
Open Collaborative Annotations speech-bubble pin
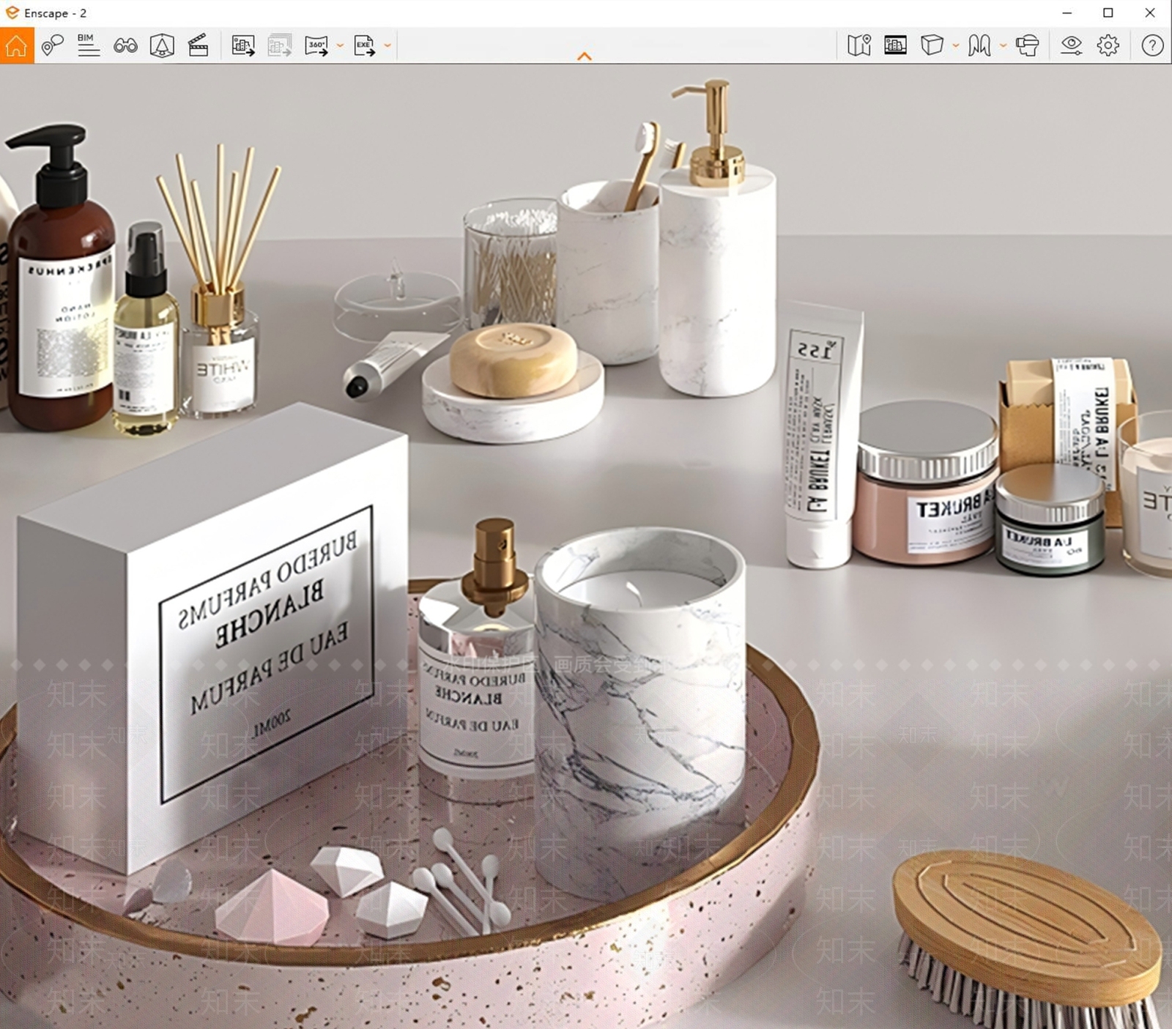(52, 45)
